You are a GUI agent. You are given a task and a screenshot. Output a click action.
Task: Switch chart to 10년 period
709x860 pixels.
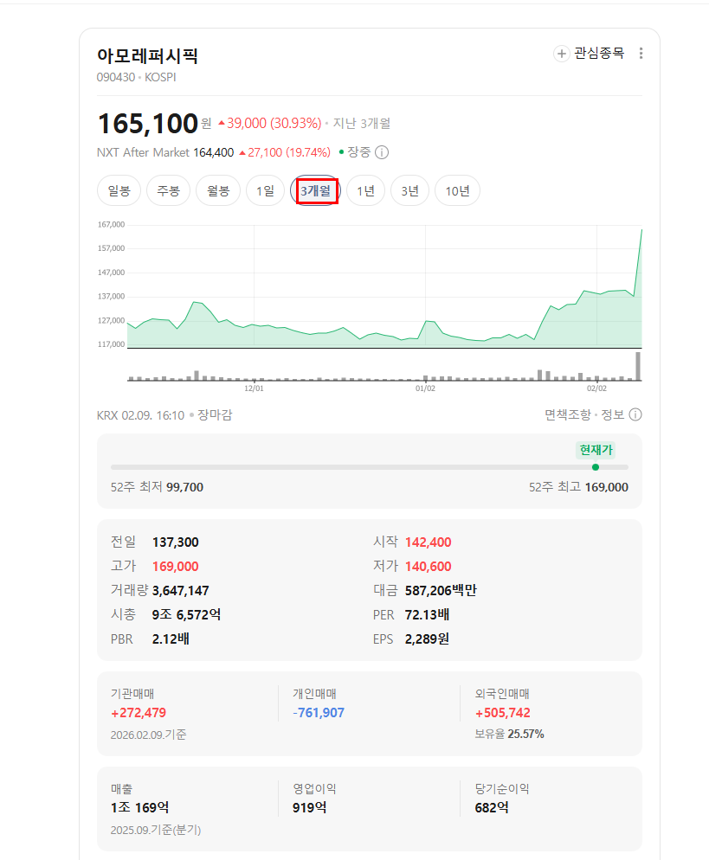[457, 191]
